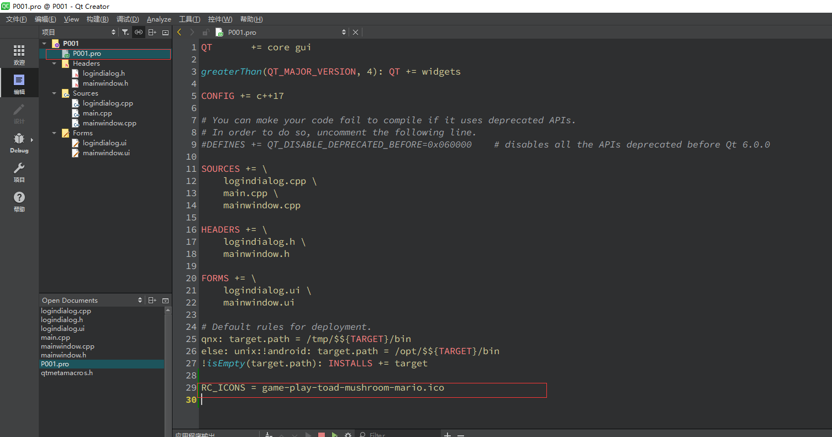Switch to logindialog.ui in Open Documents
The width and height of the screenshot is (832, 437).
62,329
